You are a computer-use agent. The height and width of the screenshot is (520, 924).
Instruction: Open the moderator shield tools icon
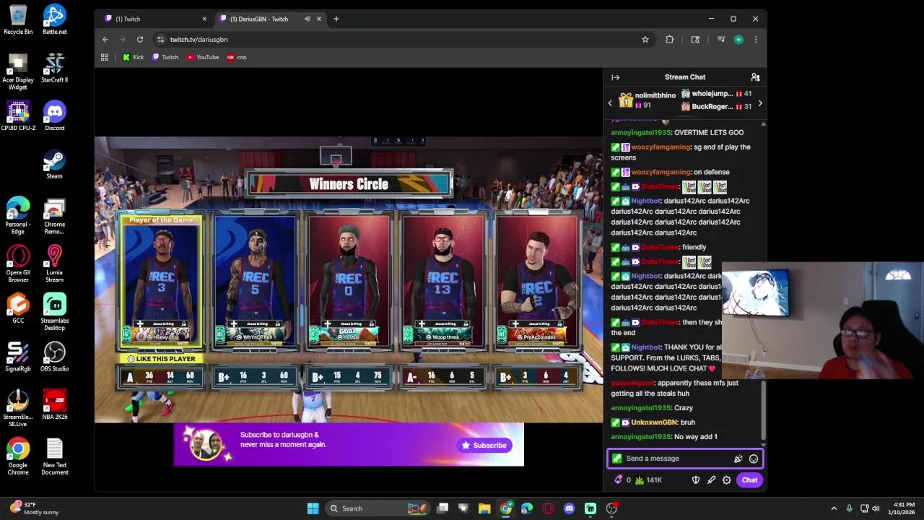click(696, 480)
